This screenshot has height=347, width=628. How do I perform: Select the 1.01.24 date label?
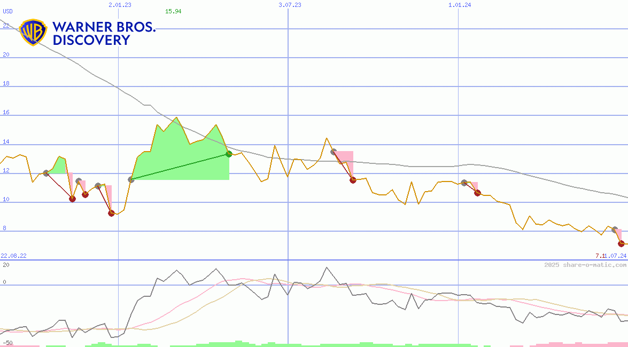pyautogui.click(x=460, y=5)
